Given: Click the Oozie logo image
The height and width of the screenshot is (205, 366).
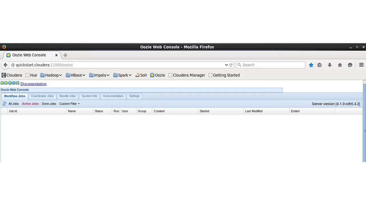Looking at the screenshot, I should click(10, 83).
